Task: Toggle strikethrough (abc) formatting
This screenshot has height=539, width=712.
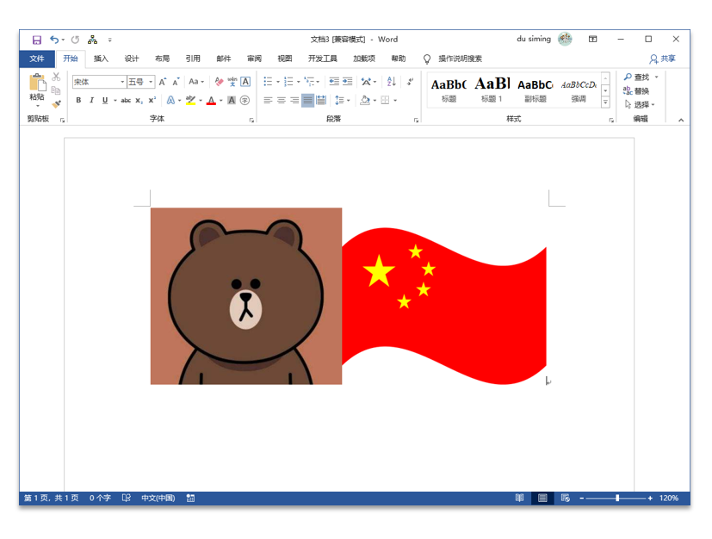Action: click(x=126, y=101)
